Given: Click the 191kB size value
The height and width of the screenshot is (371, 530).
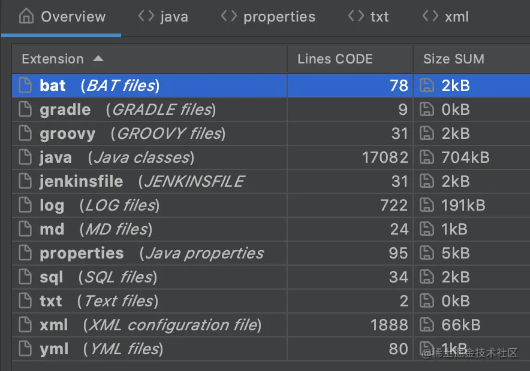Looking at the screenshot, I should 463,205.
